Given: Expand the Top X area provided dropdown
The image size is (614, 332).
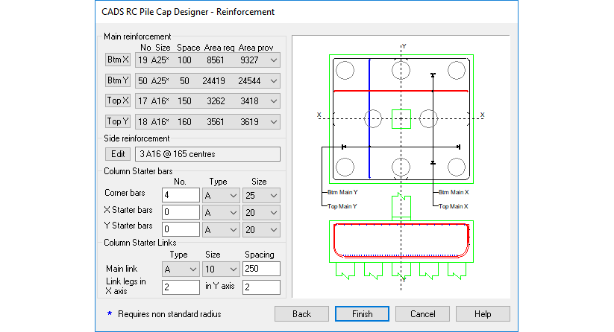Looking at the screenshot, I should 273,100.
